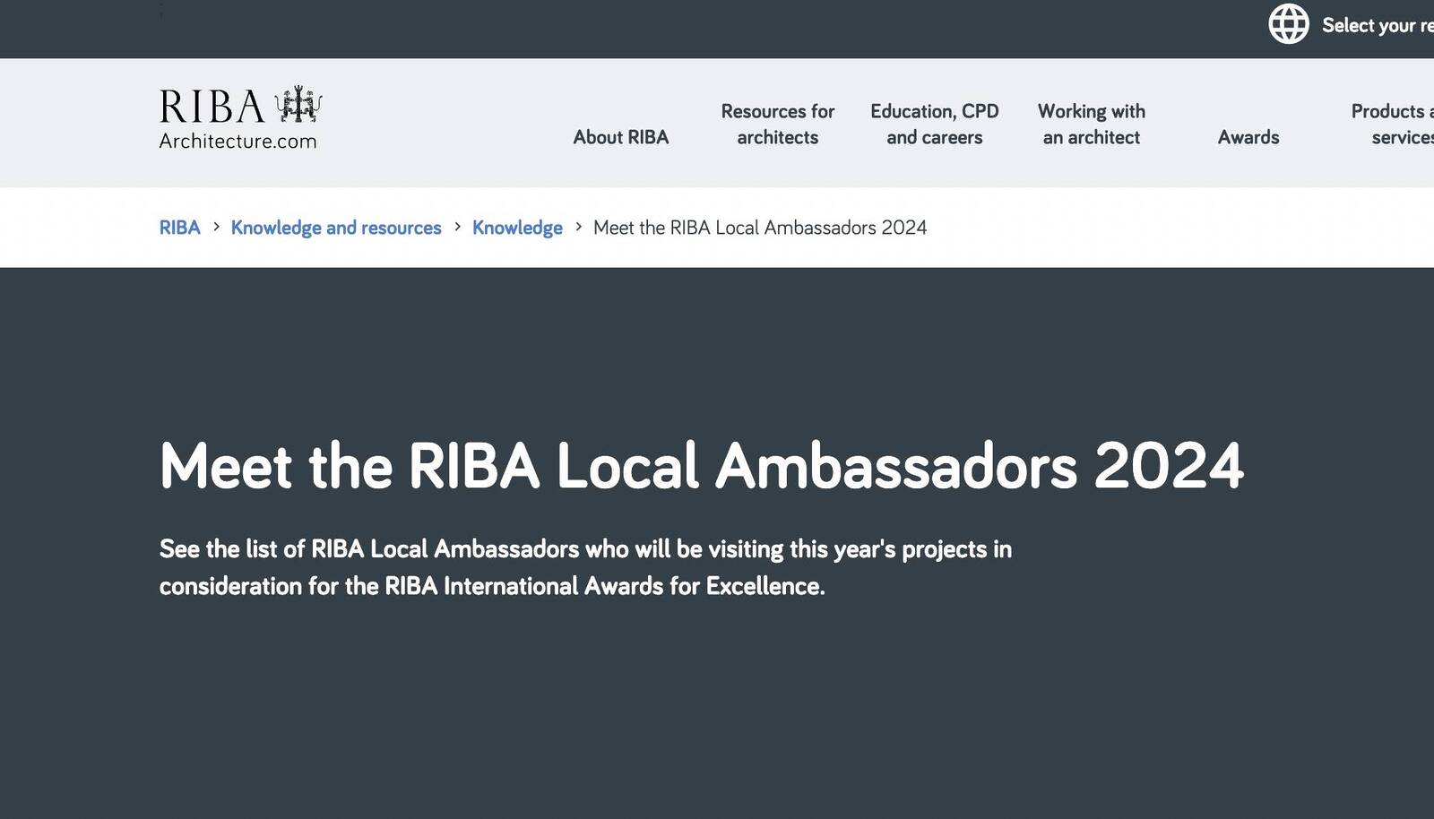Open Knowledge and resources breadcrumb link

336,228
